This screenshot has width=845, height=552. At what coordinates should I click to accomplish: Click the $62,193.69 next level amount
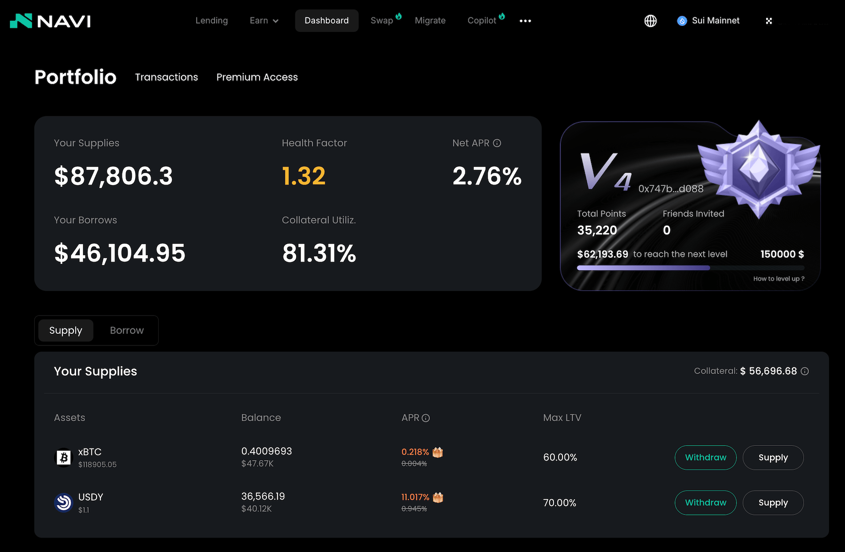click(x=603, y=254)
